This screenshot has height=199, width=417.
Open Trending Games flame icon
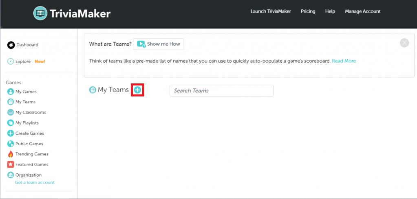(x=11, y=154)
